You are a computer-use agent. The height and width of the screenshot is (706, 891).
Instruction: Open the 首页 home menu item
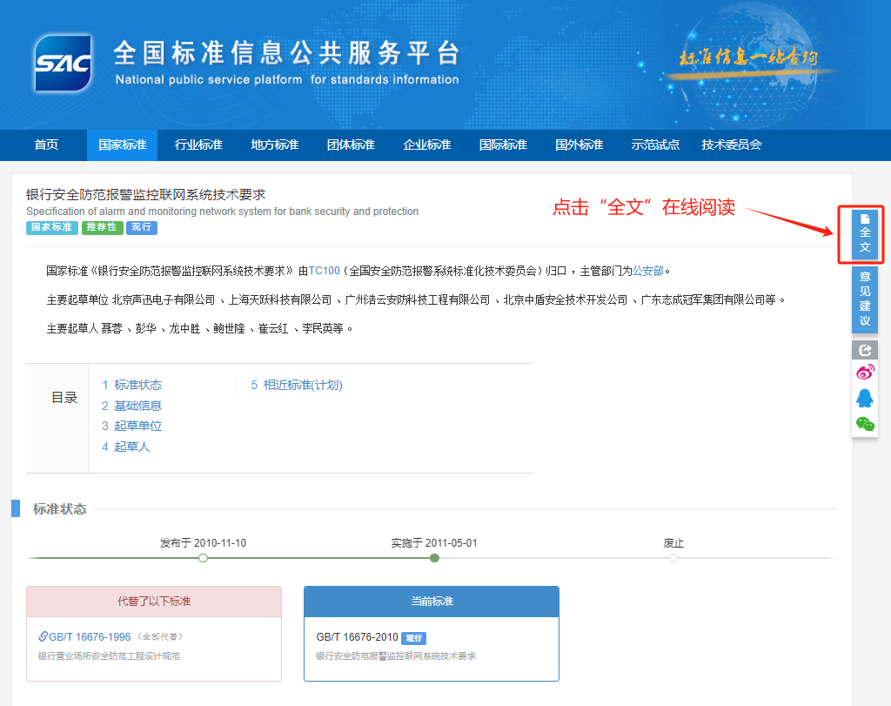(x=46, y=145)
